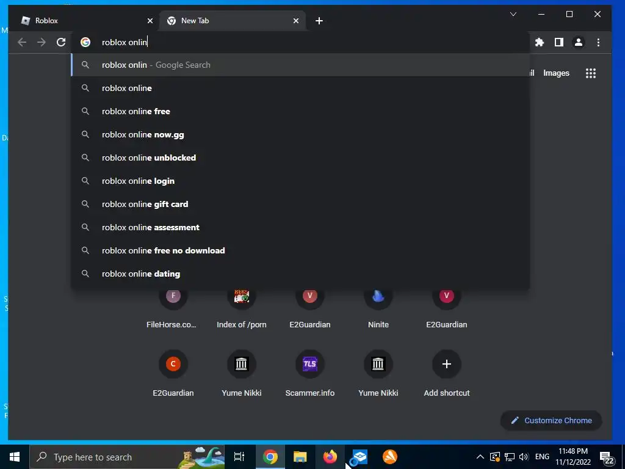Click the Google logo icon in address bar
The image size is (625, 469).
(x=85, y=42)
